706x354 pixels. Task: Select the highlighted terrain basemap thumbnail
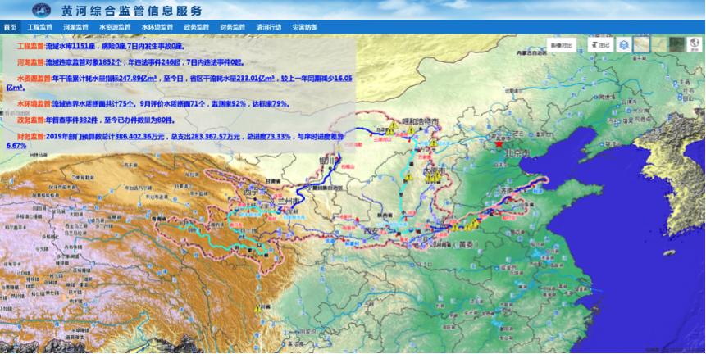[x=642, y=45]
